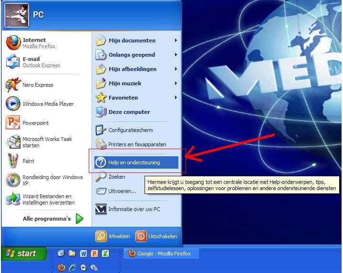343x273 pixels.
Task: Launch Firefox from Quick Launch
Action: tap(62, 267)
